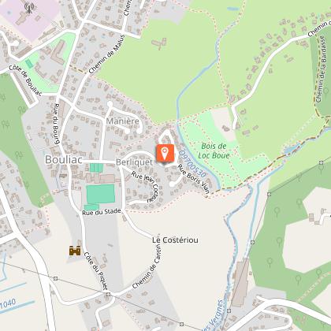Select the Bouliac town label

pos(64,159)
